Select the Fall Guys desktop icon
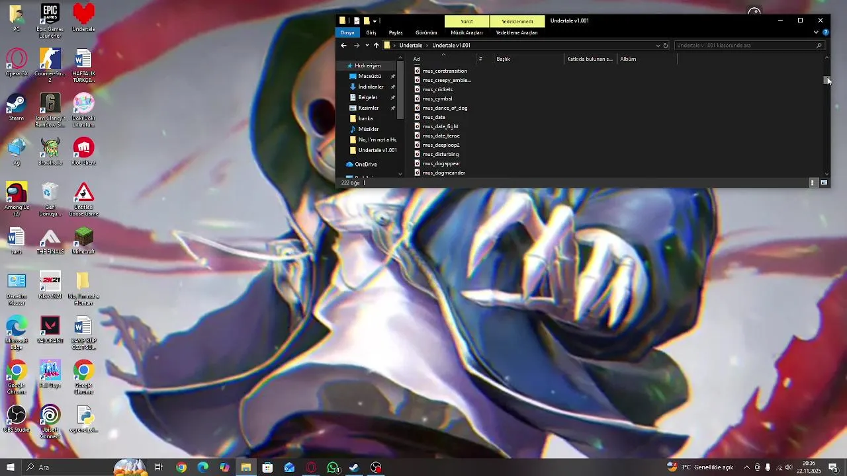The height and width of the screenshot is (476, 847). (50, 374)
